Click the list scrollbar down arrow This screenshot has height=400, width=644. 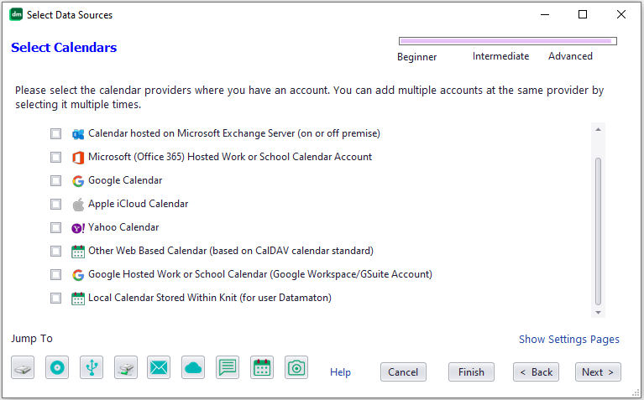598,313
